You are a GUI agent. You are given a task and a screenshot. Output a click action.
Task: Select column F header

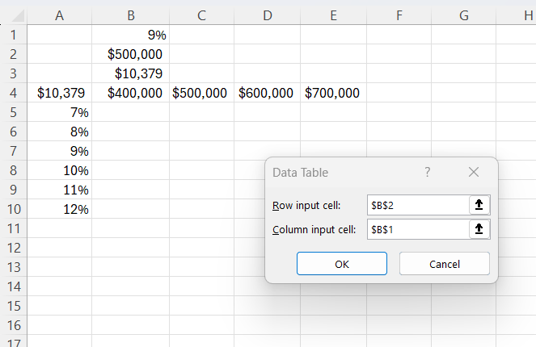pos(399,15)
